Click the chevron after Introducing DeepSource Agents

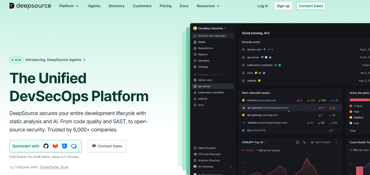point(84,60)
